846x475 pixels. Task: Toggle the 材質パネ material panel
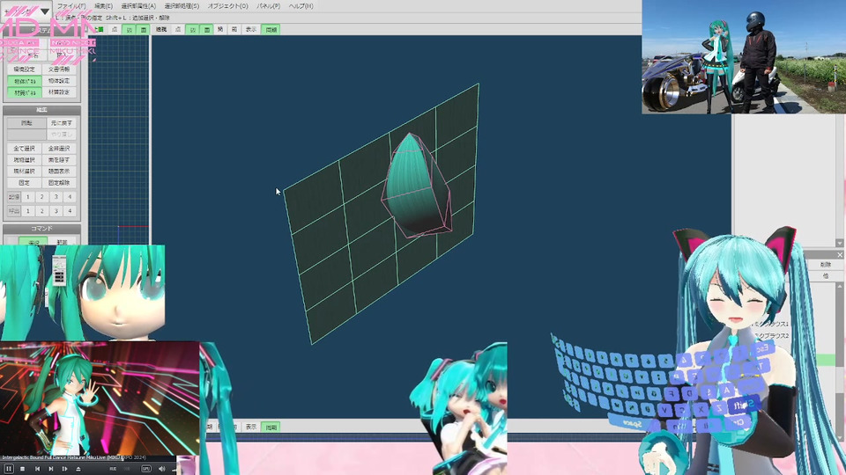pos(25,92)
